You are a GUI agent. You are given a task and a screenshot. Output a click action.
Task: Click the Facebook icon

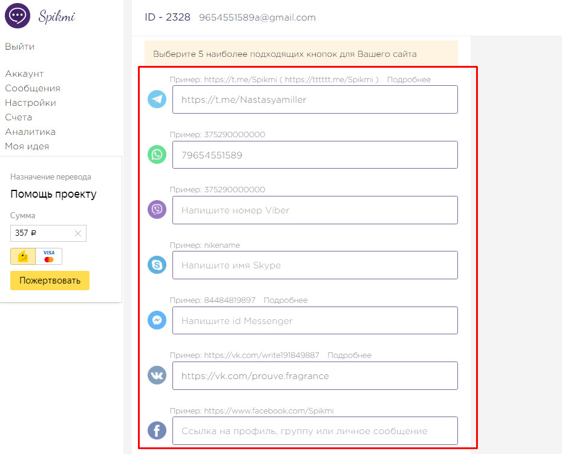157,430
